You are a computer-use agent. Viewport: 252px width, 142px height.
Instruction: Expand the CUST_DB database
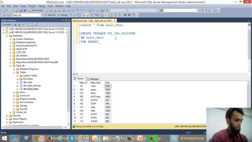point(10,52)
